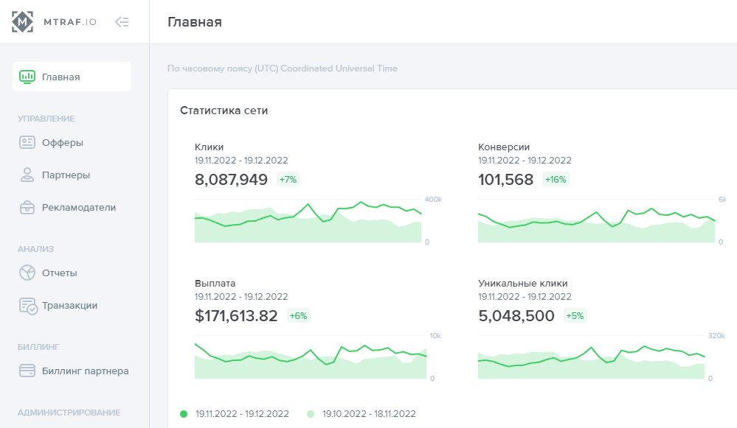Image resolution: width=737 pixels, height=428 pixels.
Task: Click the Главная dashboard monitor icon
Action: click(27, 77)
